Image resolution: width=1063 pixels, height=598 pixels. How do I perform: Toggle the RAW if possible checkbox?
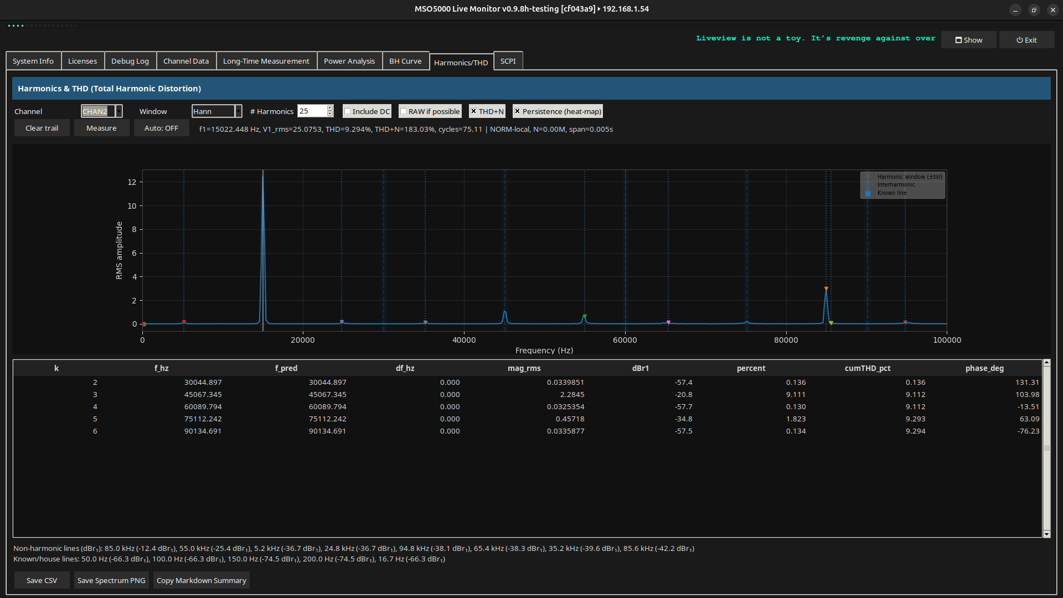404,111
